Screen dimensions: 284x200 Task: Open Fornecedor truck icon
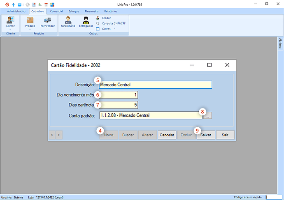point(47,20)
